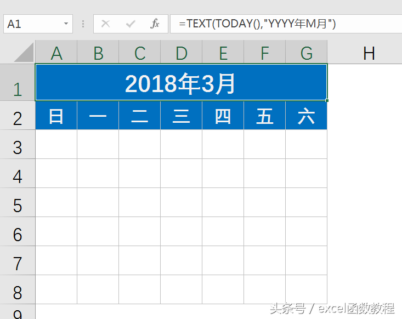Click the Name Box showing A1

[38, 24]
